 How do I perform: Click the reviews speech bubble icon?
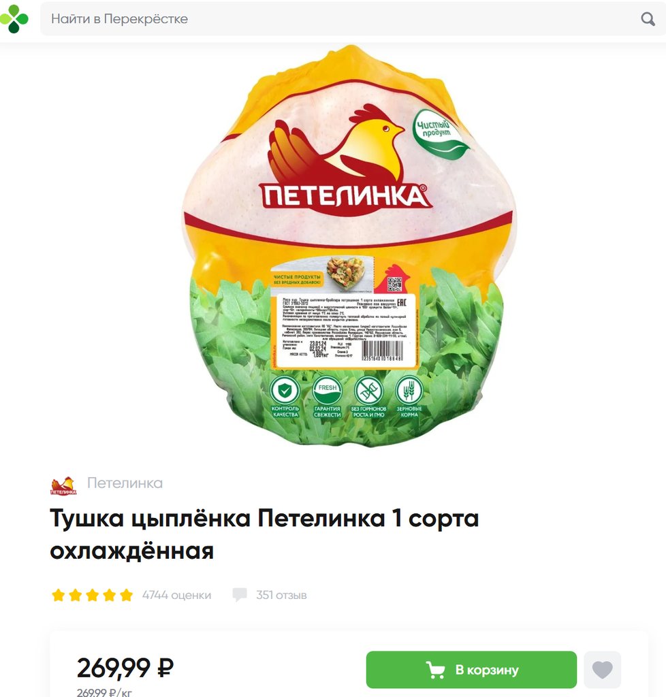pyautogui.click(x=240, y=594)
